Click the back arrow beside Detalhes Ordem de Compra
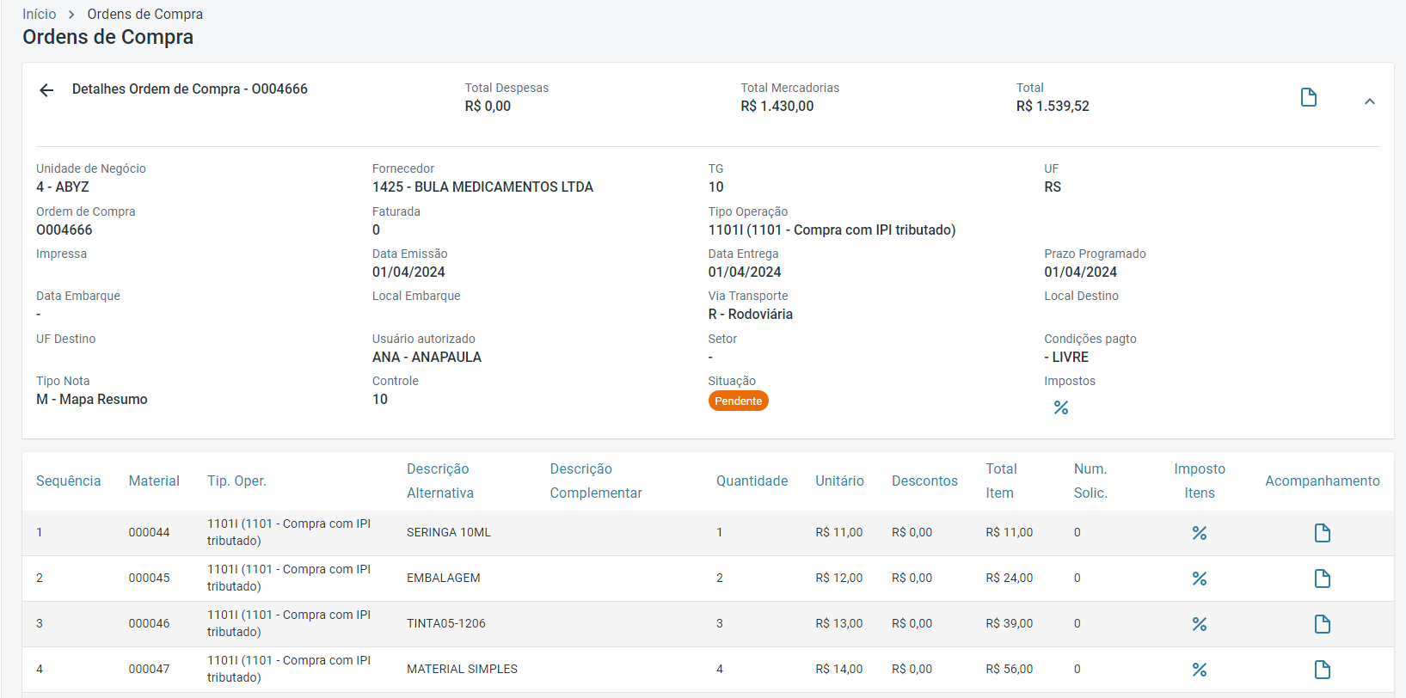The image size is (1406, 698). pos(46,90)
